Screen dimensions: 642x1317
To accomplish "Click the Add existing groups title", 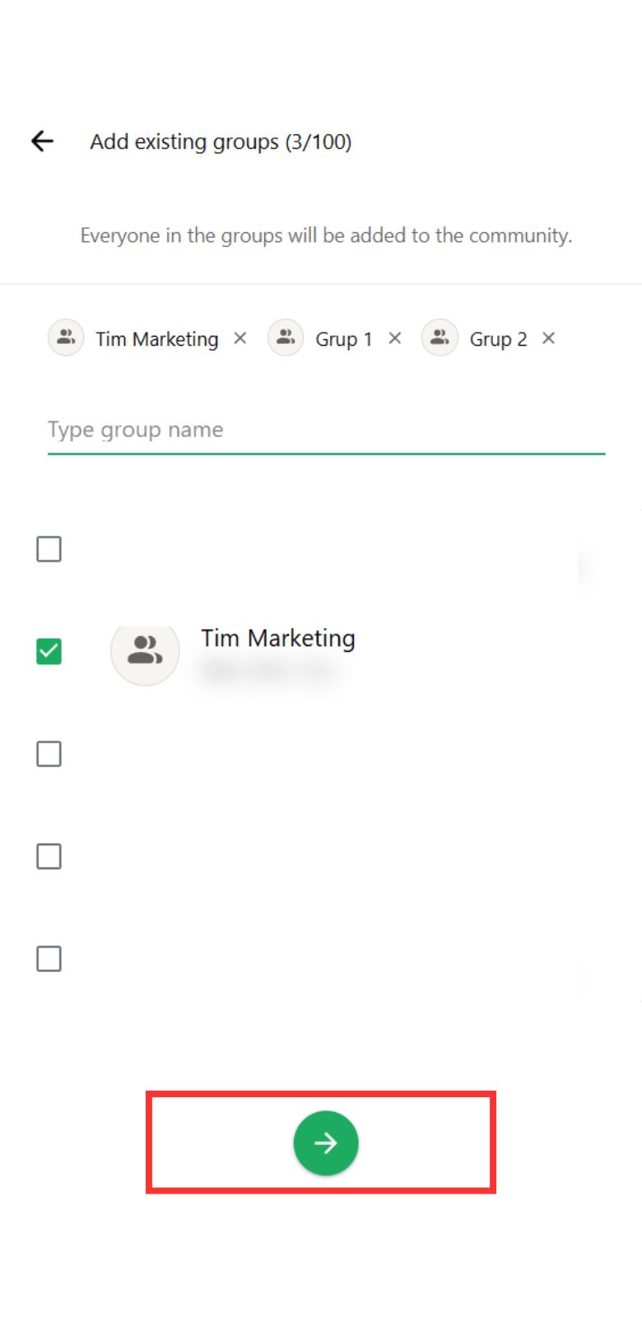I will tap(221, 142).
